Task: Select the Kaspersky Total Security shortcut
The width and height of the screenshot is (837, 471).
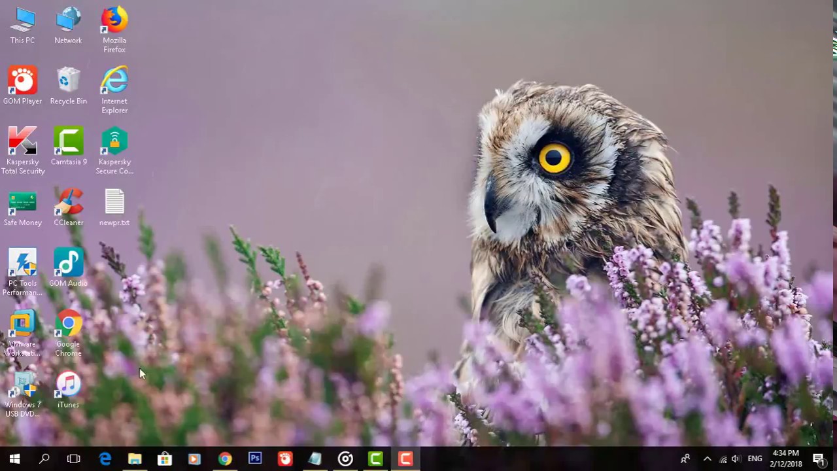Action: 22,152
